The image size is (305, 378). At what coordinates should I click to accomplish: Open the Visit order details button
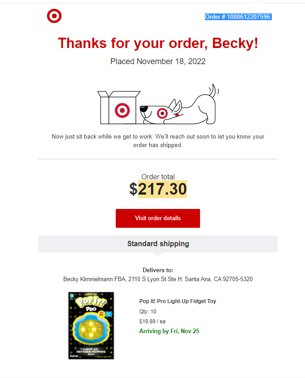point(158,218)
